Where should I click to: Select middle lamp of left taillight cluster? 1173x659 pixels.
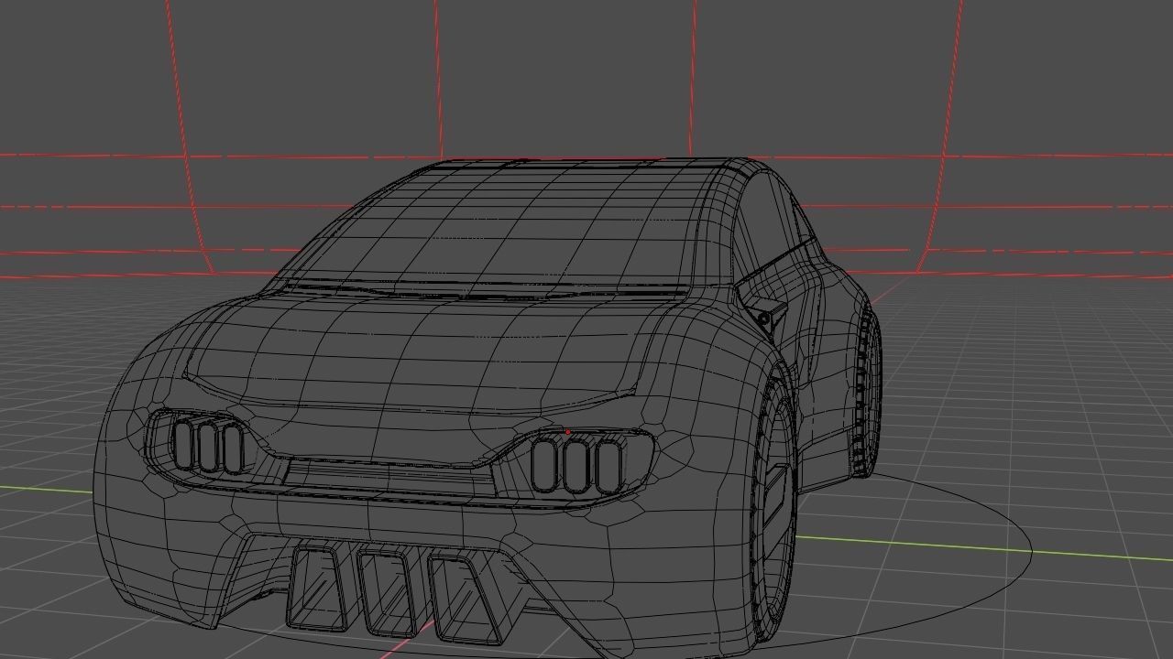209,446
